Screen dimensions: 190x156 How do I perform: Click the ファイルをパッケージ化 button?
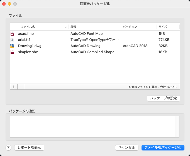click(x=163, y=148)
